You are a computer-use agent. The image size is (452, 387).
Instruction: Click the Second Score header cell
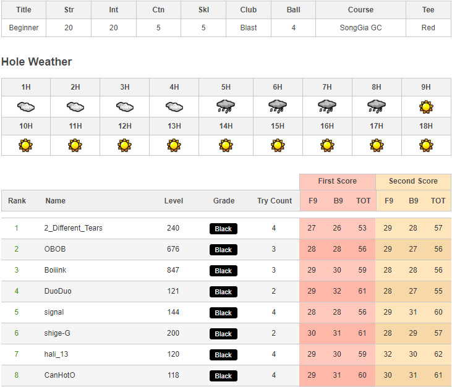point(413,181)
